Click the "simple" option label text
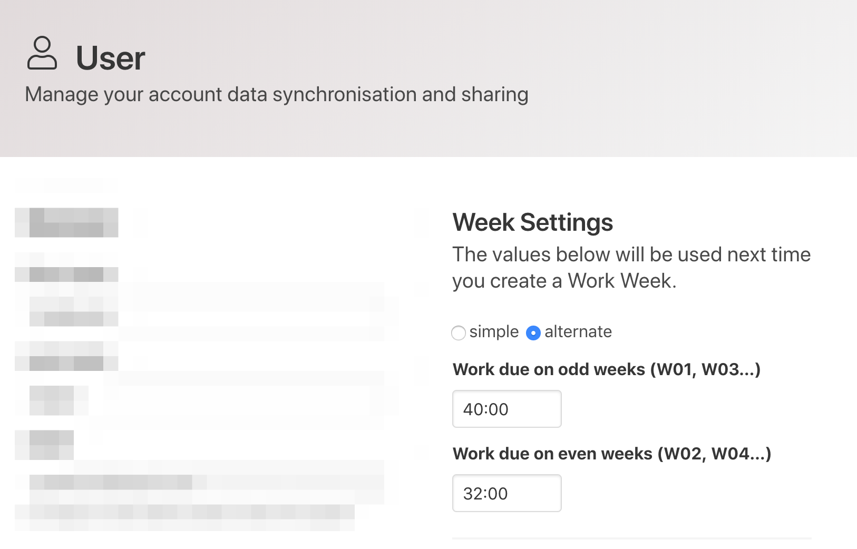Viewport: 857px width, 549px height. (494, 332)
